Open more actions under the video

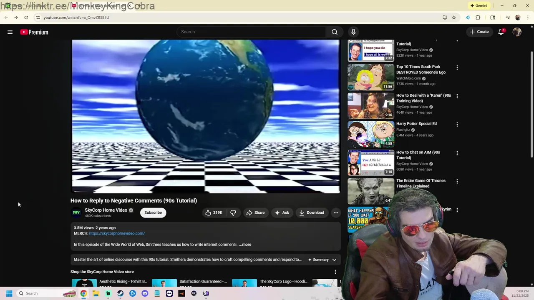pyautogui.click(x=336, y=212)
